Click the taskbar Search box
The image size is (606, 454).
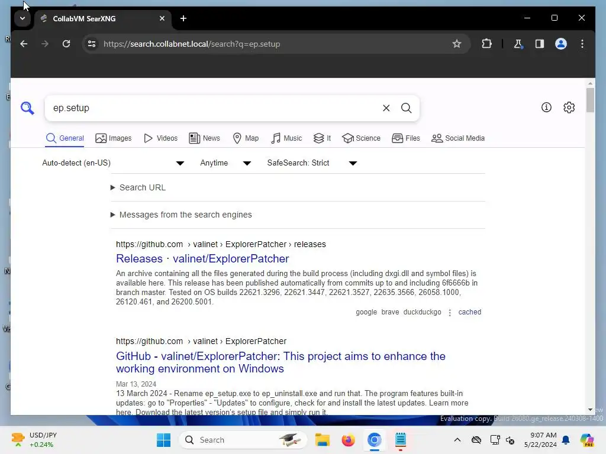[x=243, y=440]
